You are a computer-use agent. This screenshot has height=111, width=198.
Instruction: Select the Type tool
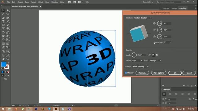tap(3, 22)
